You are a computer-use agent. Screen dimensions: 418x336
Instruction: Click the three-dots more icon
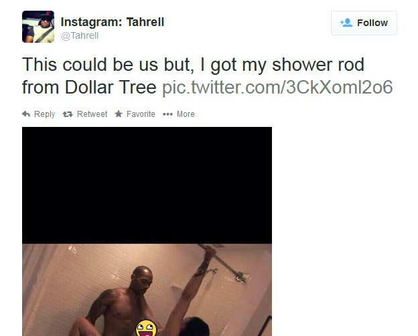[x=167, y=114]
